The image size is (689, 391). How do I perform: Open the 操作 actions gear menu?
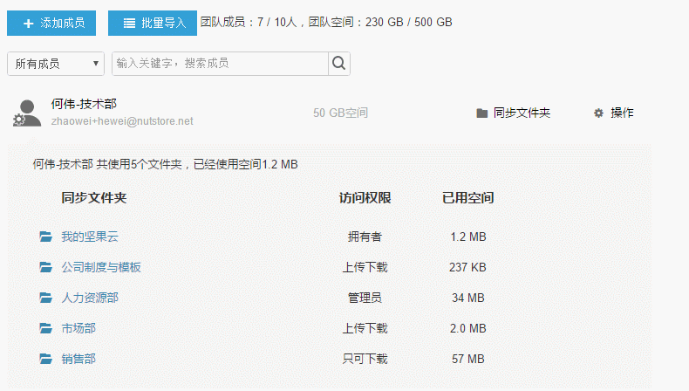(x=614, y=113)
